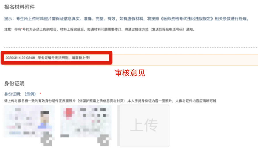This screenshot has height=157, width=258.
Task: Click the 身份证明: field label
Action: coord(13,94)
